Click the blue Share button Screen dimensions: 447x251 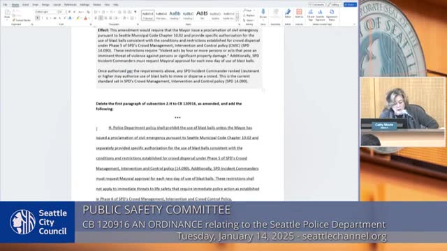coord(350,5)
